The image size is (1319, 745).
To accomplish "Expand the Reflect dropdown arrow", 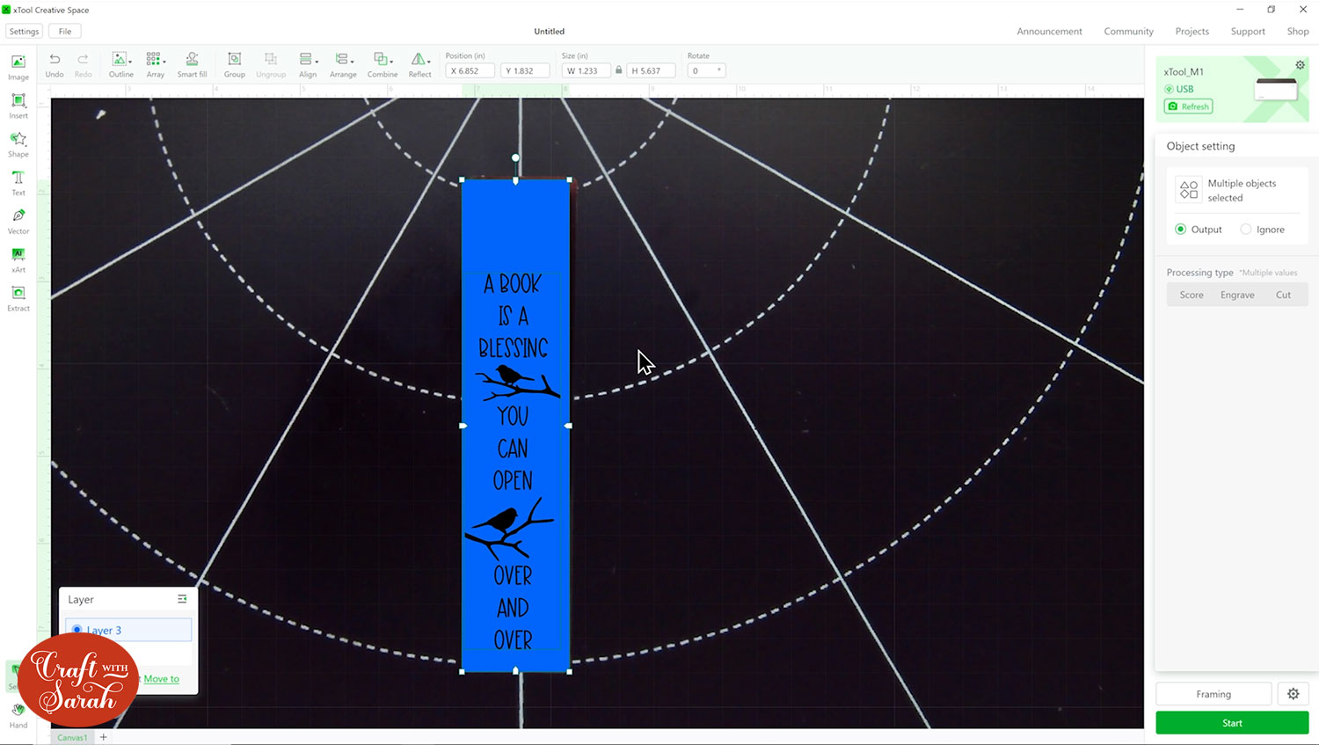I will (x=429, y=62).
